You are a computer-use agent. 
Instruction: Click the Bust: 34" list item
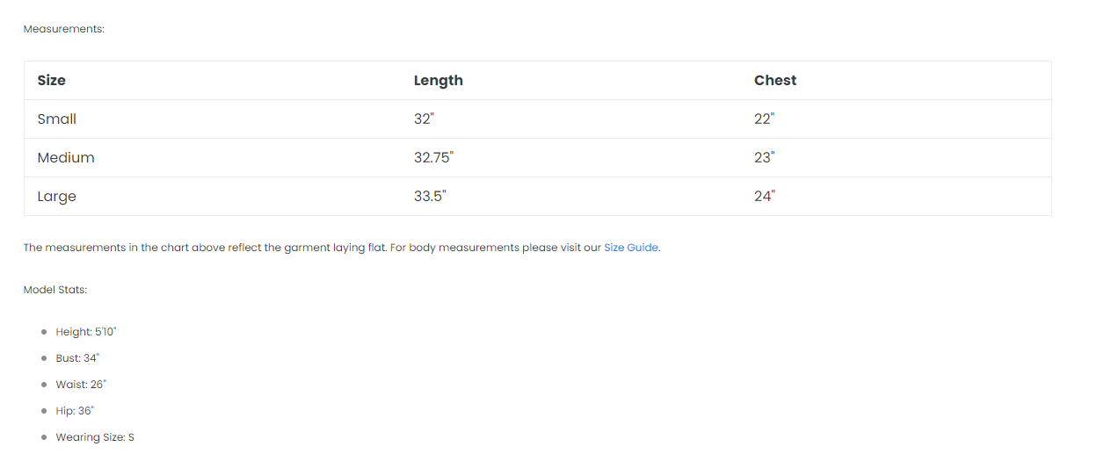tap(77, 358)
